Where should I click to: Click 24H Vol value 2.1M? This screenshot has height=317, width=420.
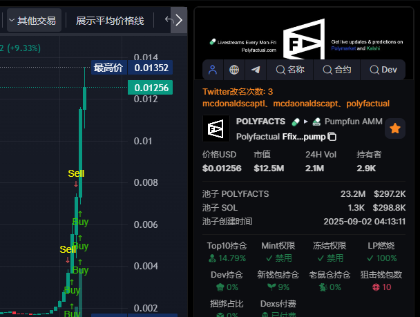click(x=315, y=169)
